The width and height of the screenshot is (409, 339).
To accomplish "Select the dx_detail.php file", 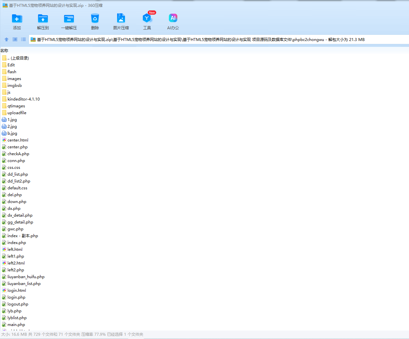I will click(17, 215).
